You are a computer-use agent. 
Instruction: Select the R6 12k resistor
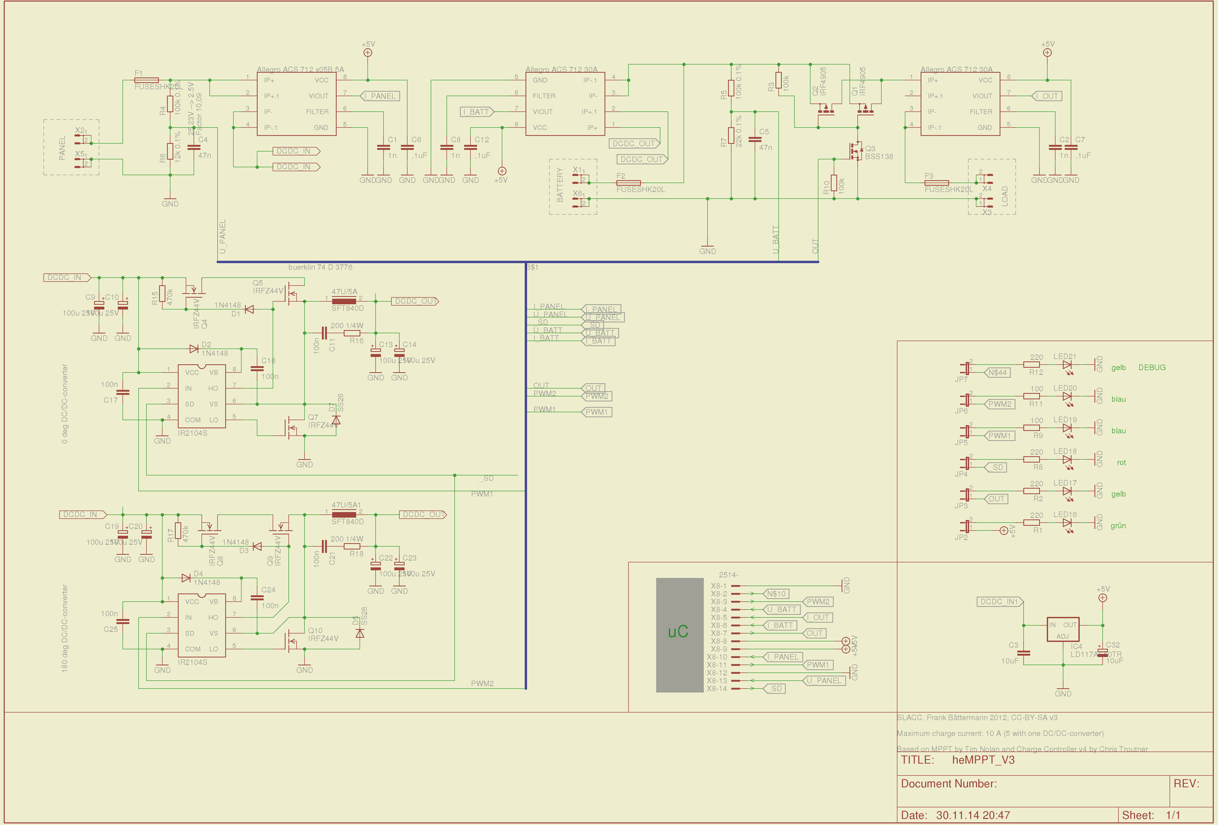pyautogui.click(x=170, y=151)
